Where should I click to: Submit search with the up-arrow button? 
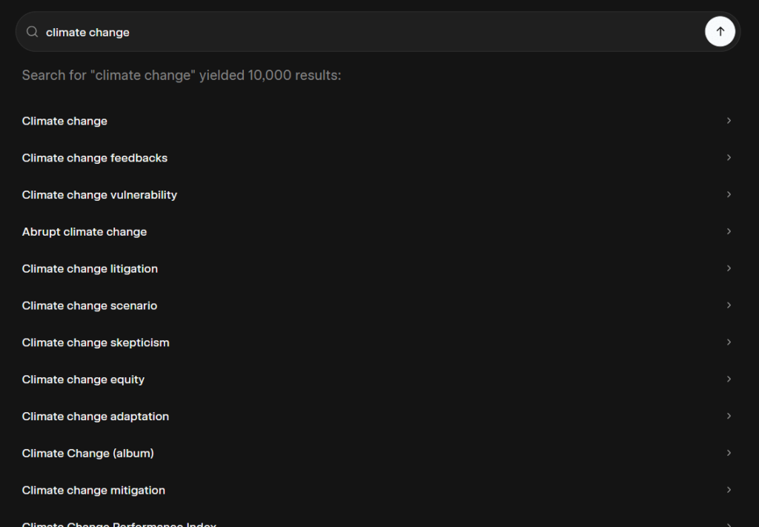point(720,32)
